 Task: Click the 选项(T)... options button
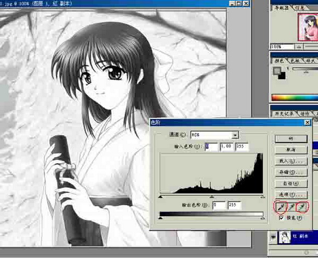click(x=291, y=195)
